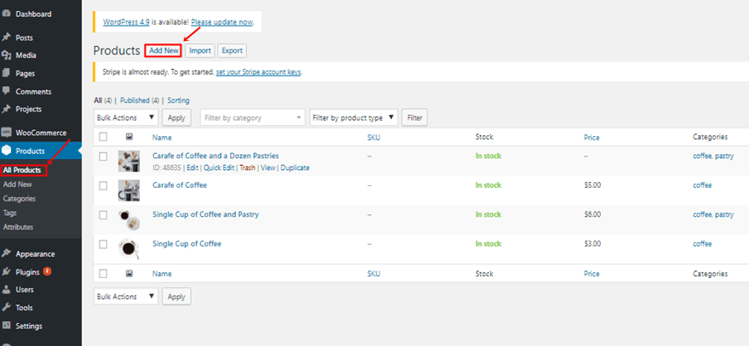Click the WooCommerce logo icon

6,133
